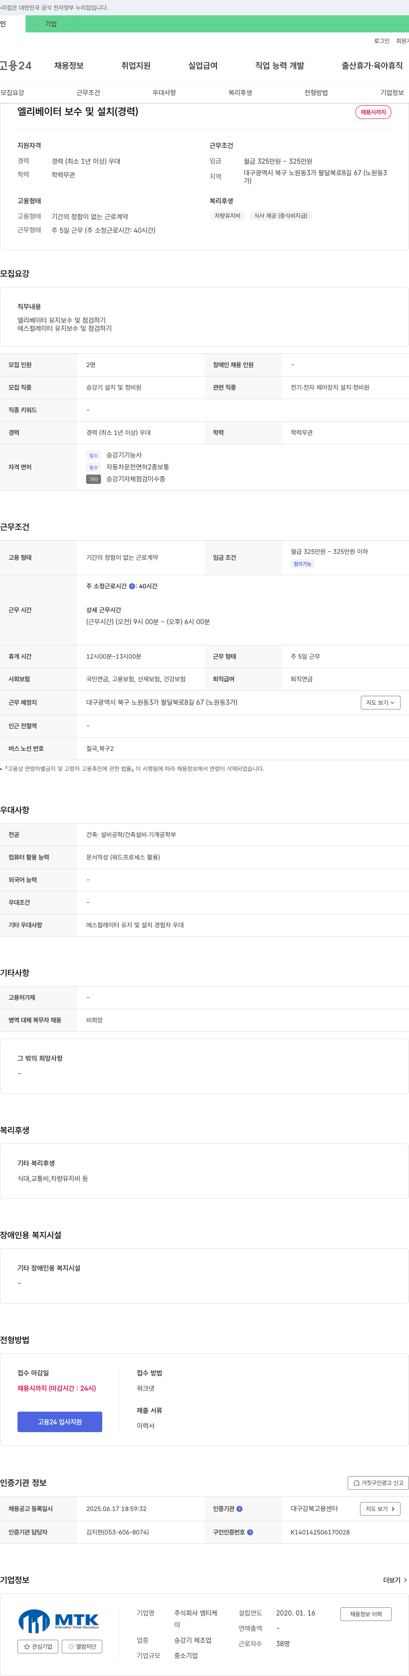Select 대구강북고용센터 agency name
Viewport: 409px width, 1676px height.
(314, 1509)
